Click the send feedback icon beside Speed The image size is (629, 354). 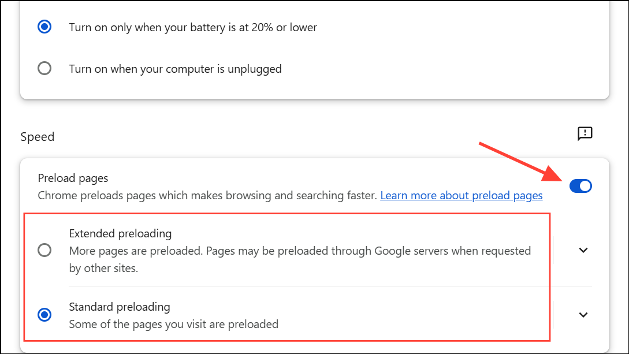[585, 134]
